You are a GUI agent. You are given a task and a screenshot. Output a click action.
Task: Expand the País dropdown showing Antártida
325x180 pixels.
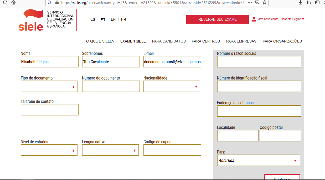(259, 160)
